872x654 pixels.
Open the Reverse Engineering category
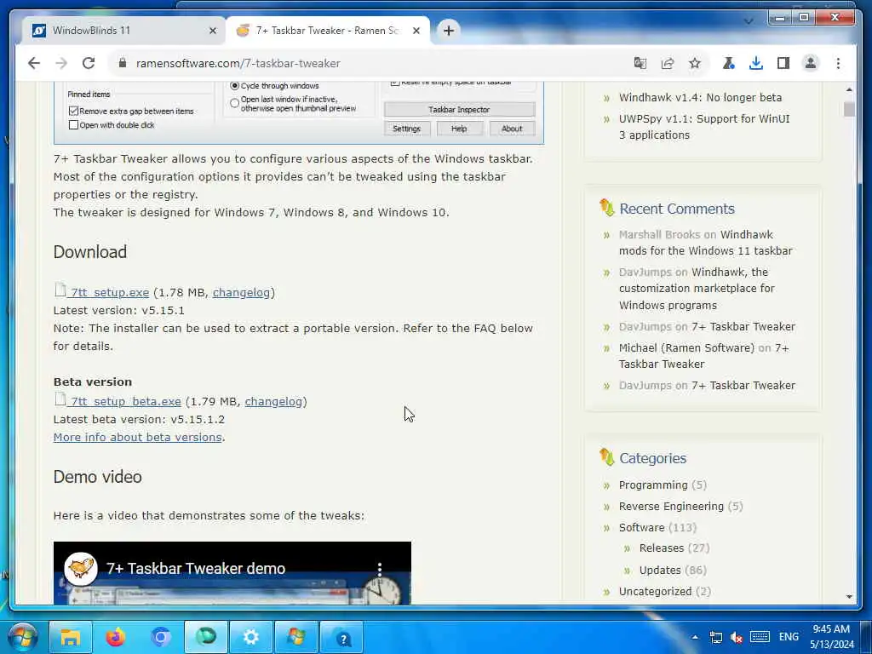coord(671,506)
